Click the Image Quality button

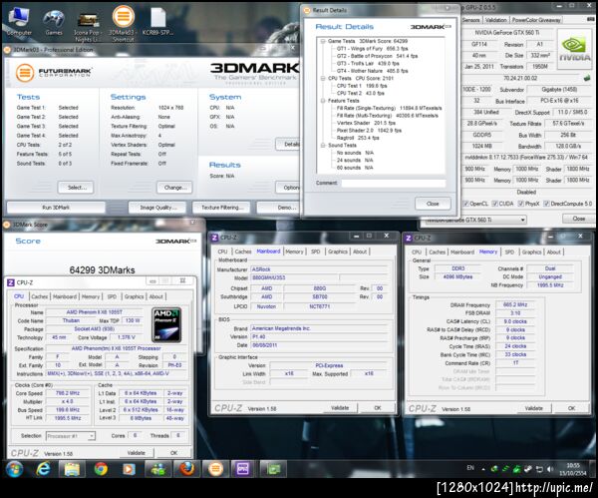(157, 207)
